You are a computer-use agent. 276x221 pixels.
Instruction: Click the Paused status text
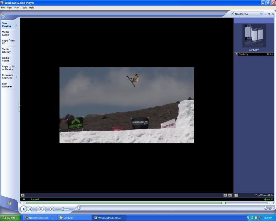point(35,200)
